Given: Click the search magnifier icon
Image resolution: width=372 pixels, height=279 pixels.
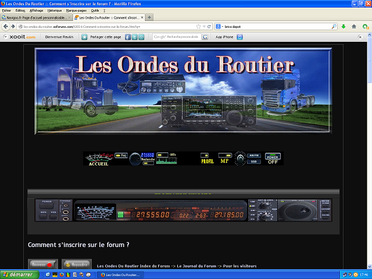Looking at the screenshot, I should [334, 27].
